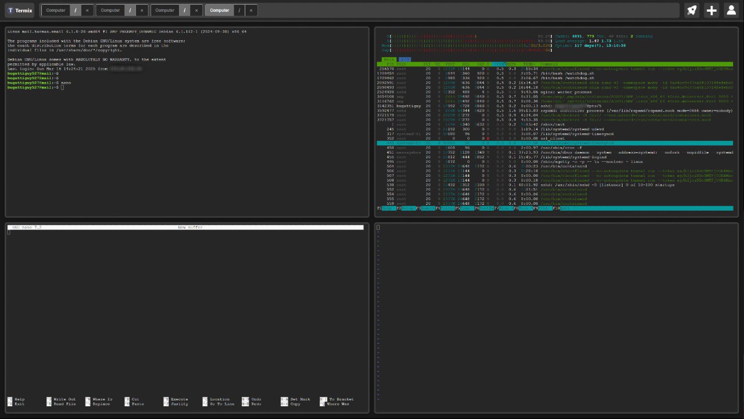Image resolution: width=744 pixels, height=419 pixels.
Task: Select the /usr/sbin/cron -f process row
Action: [555, 147]
